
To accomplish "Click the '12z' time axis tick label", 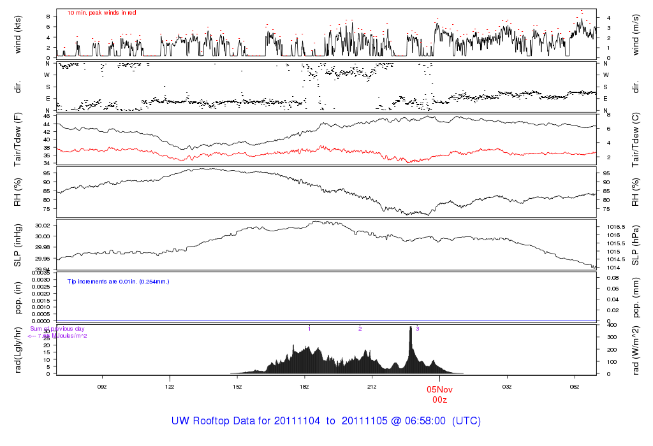I will click(170, 386).
